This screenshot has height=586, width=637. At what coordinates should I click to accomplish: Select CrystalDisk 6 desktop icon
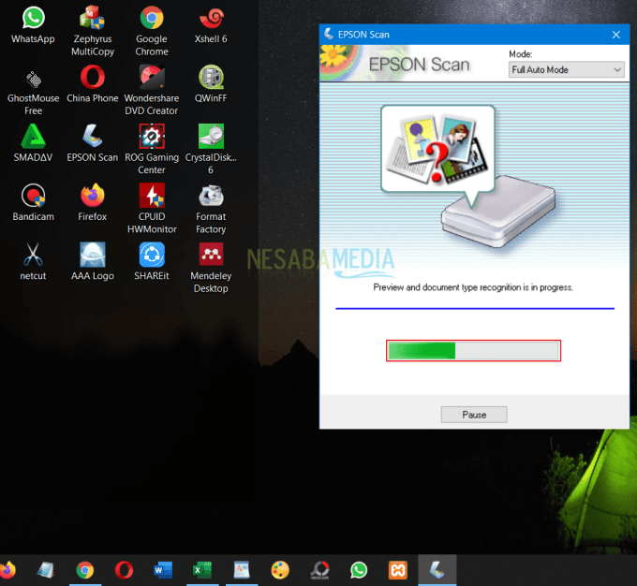211,150
